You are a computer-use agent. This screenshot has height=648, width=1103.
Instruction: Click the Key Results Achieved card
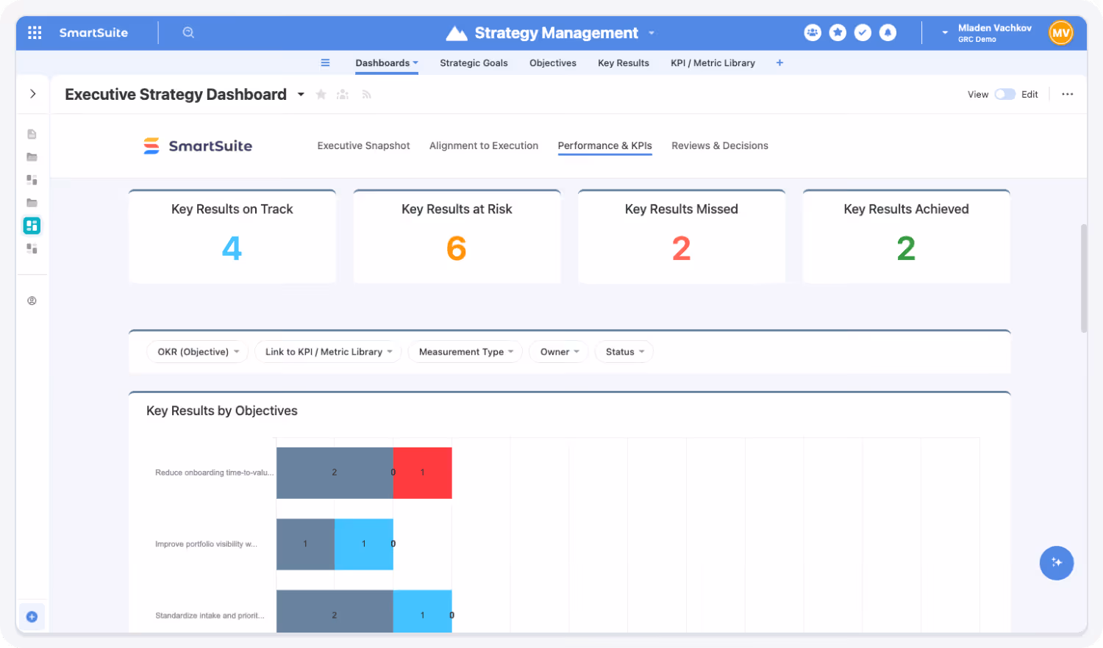(x=907, y=237)
